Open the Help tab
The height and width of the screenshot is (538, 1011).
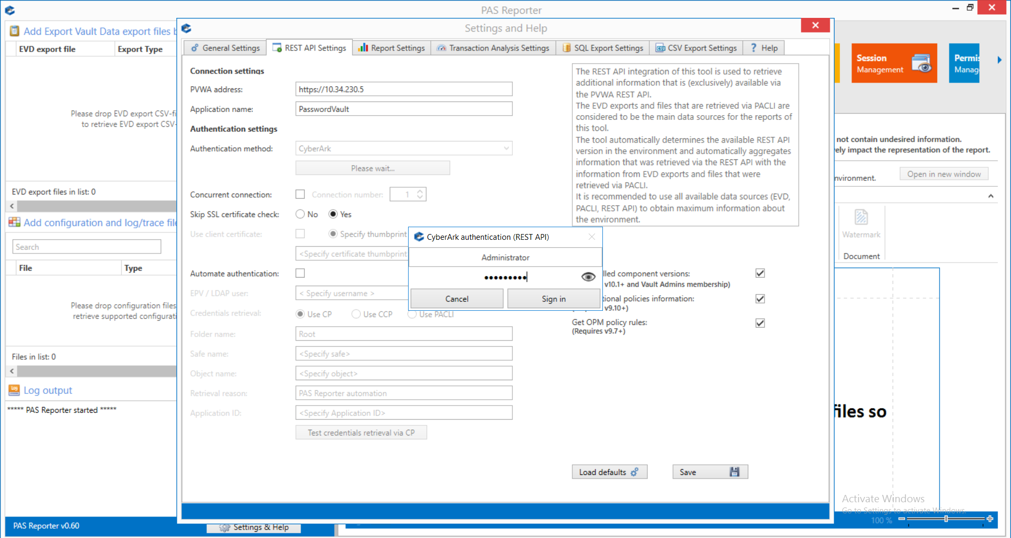[764, 48]
